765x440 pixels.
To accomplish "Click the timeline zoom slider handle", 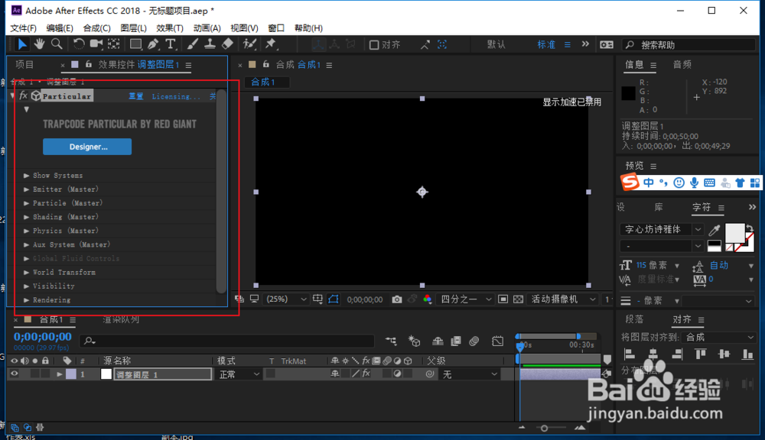I will (x=544, y=429).
